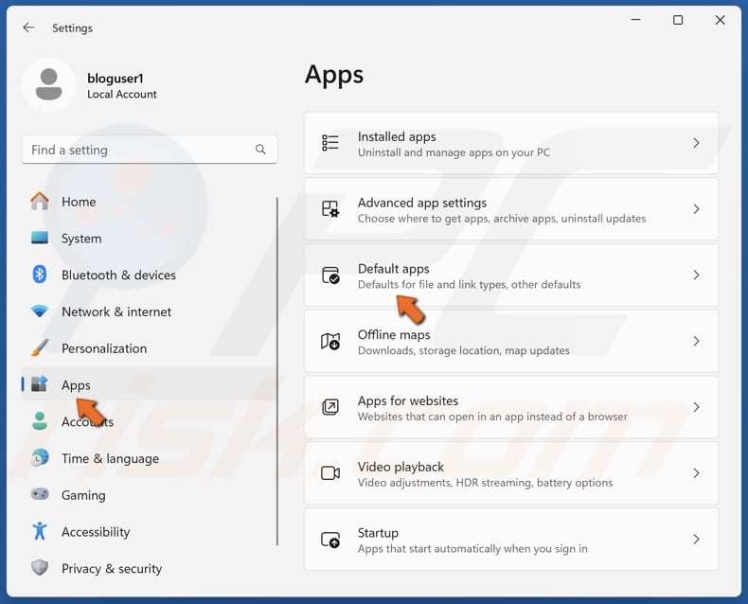
Task: Click the back arrow in Settings header
Action: [28, 27]
